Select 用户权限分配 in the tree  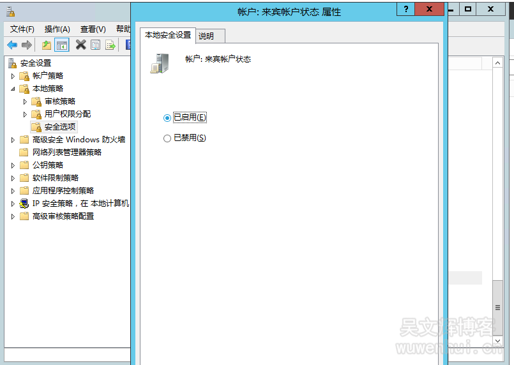[67, 114]
